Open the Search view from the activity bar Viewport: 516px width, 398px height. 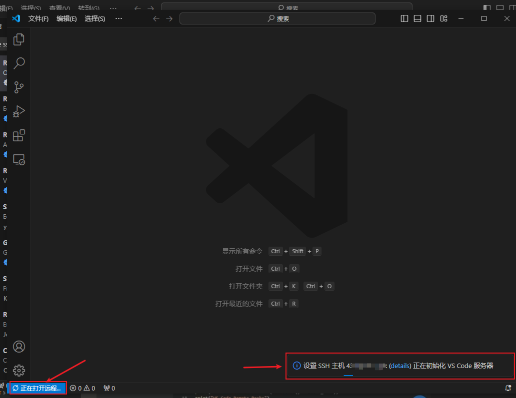coord(19,63)
